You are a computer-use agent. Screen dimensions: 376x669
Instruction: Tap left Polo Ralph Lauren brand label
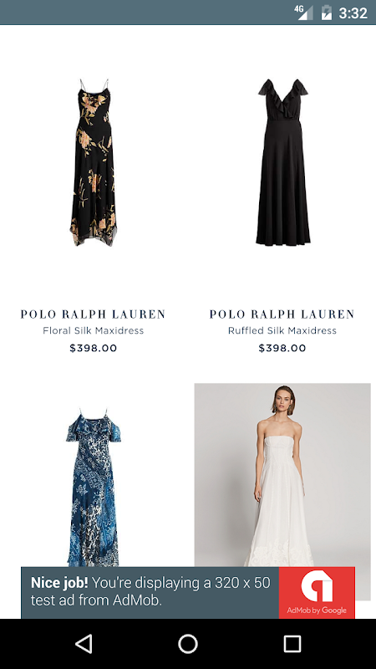tap(94, 314)
